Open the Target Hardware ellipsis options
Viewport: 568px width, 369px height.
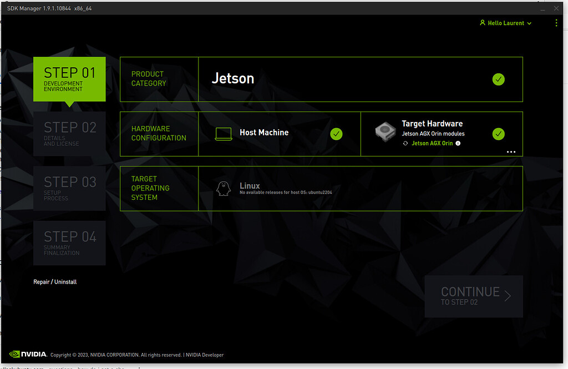[511, 151]
